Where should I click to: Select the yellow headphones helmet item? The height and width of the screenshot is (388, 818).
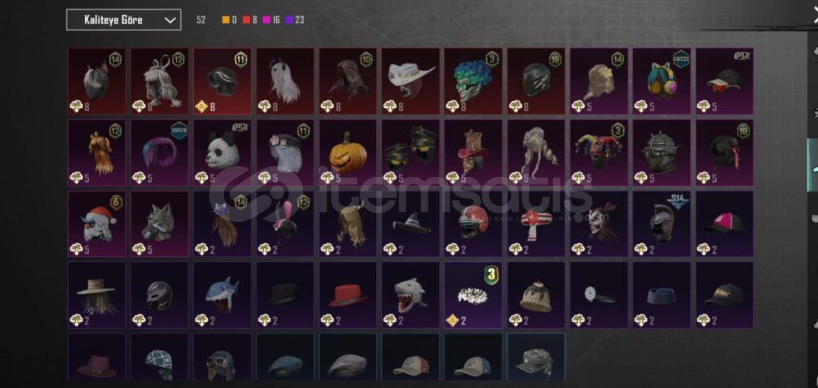(x=662, y=81)
